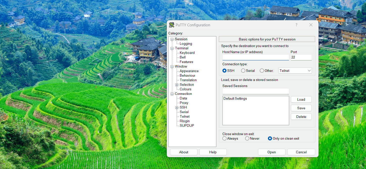Open Proxy settings in the tree
The width and height of the screenshot is (366, 169).
tap(184, 103)
